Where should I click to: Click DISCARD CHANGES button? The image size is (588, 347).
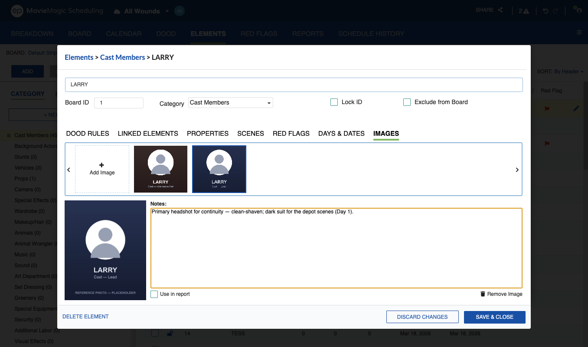coord(422,317)
